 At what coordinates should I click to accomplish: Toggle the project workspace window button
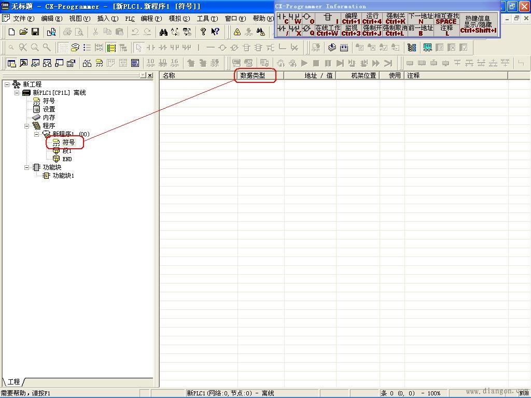[x=11, y=63]
